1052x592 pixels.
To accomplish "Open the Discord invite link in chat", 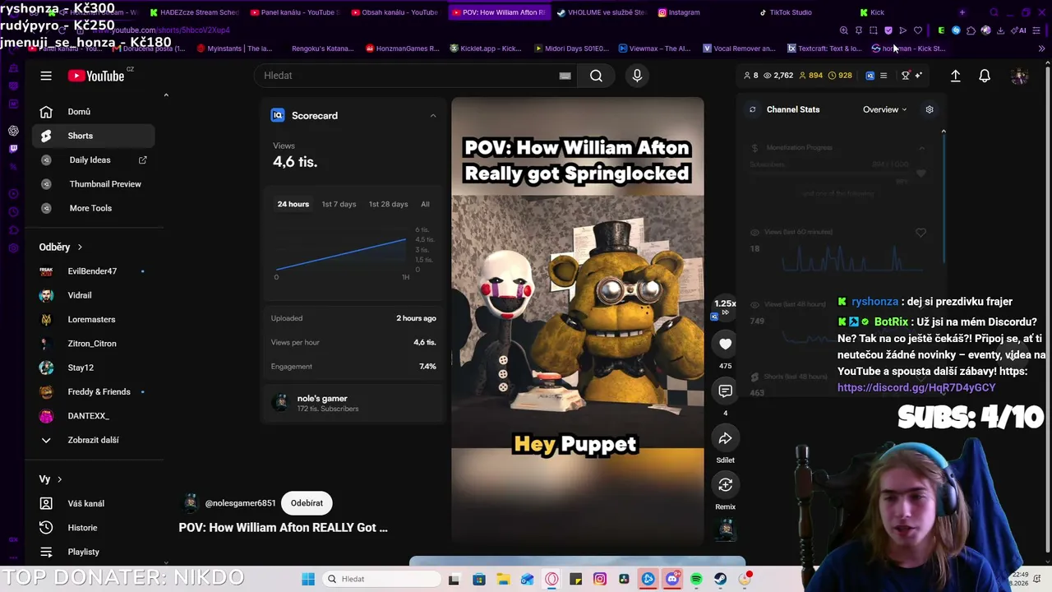I will (916, 387).
